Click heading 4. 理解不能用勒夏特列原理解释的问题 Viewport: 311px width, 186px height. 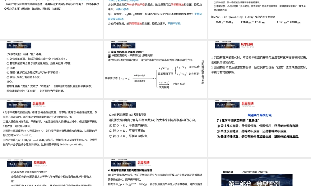130,170
